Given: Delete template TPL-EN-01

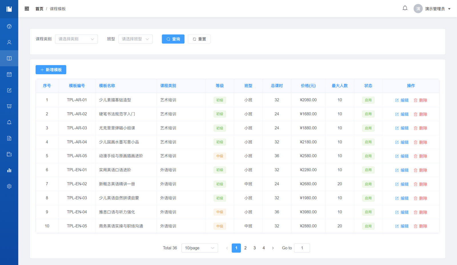Looking at the screenshot, I should 420,170.
